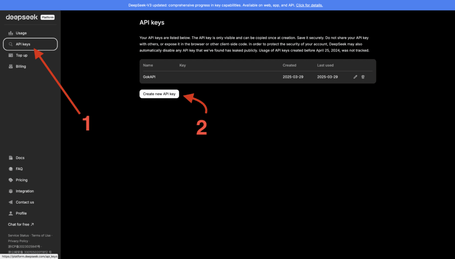455x259 pixels.
Task: Open the Service Status link
Action: tap(18, 235)
